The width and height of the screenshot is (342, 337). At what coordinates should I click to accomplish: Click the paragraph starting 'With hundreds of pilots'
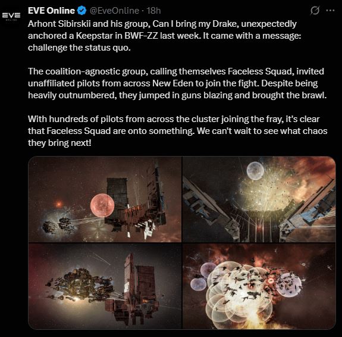tap(178, 131)
